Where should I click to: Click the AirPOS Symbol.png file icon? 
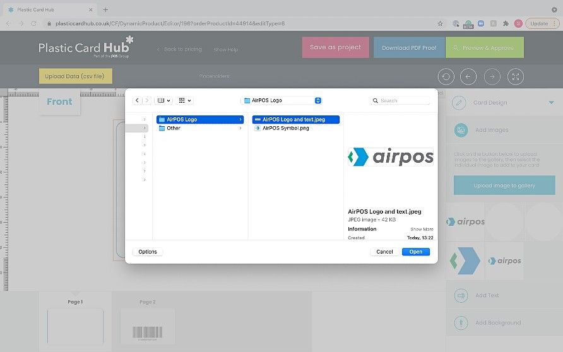258,128
